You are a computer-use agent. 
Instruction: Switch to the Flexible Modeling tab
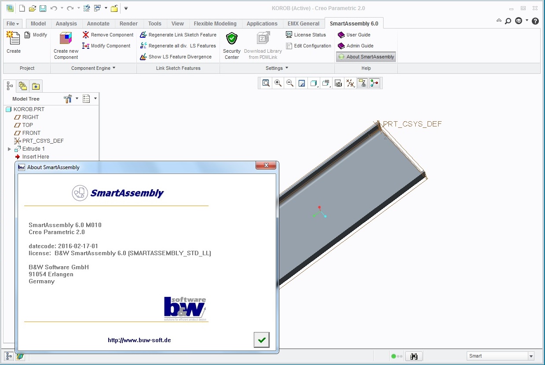tap(215, 24)
